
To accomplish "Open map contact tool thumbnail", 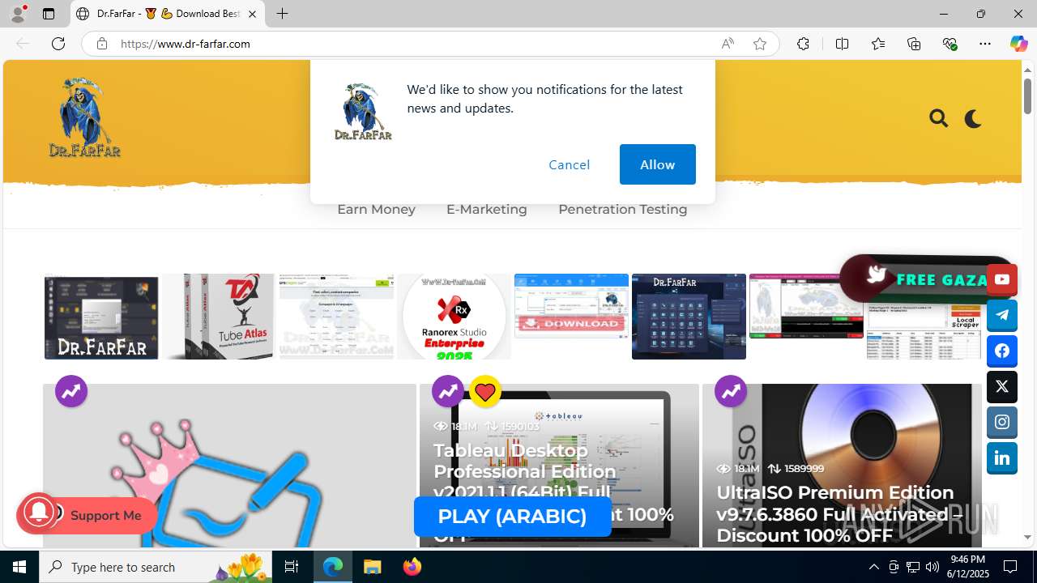I will click(336, 317).
